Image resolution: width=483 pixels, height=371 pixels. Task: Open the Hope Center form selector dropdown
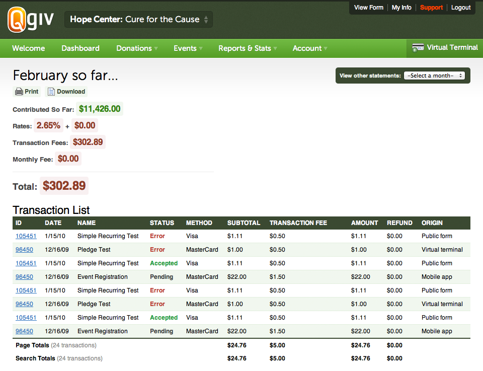tap(138, 20)
